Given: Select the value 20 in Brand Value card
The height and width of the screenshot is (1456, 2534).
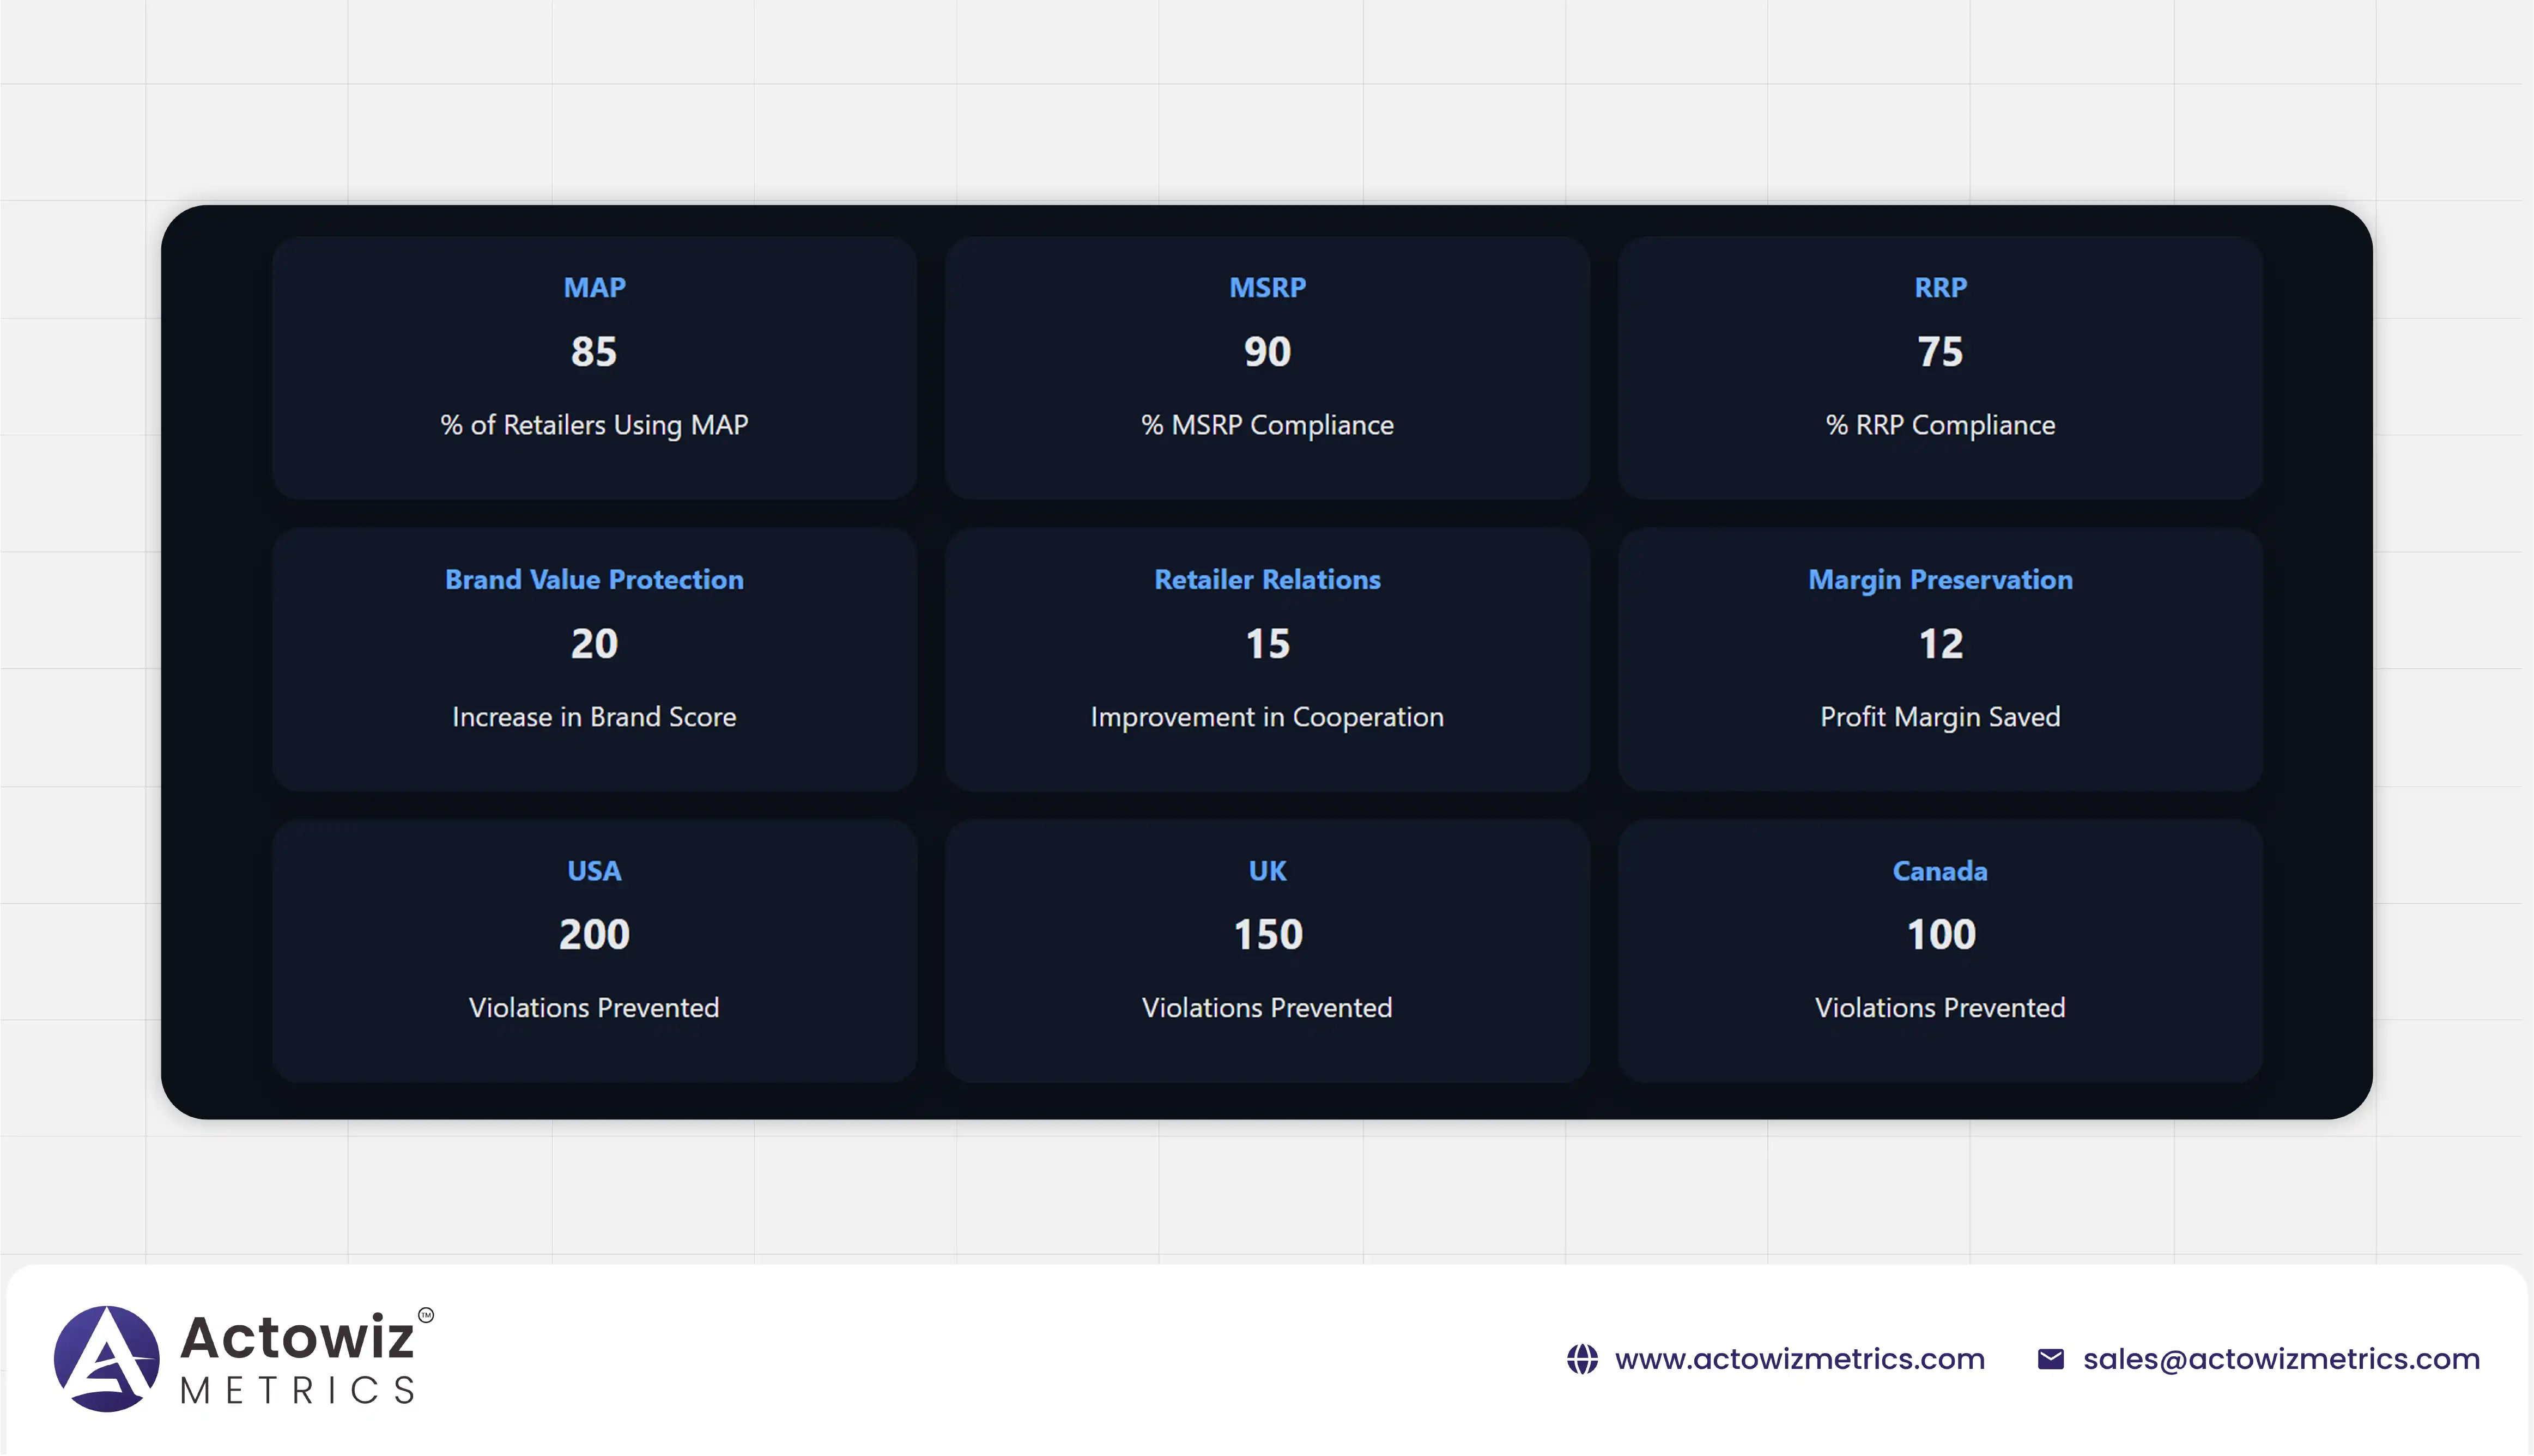Looking at the screenshot, I should click(594, 644).
